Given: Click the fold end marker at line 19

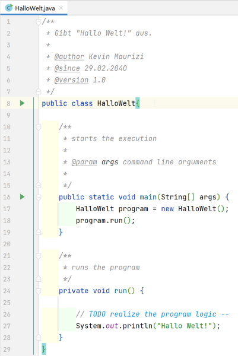Looking at the screenshot, I should click(39, 232).
